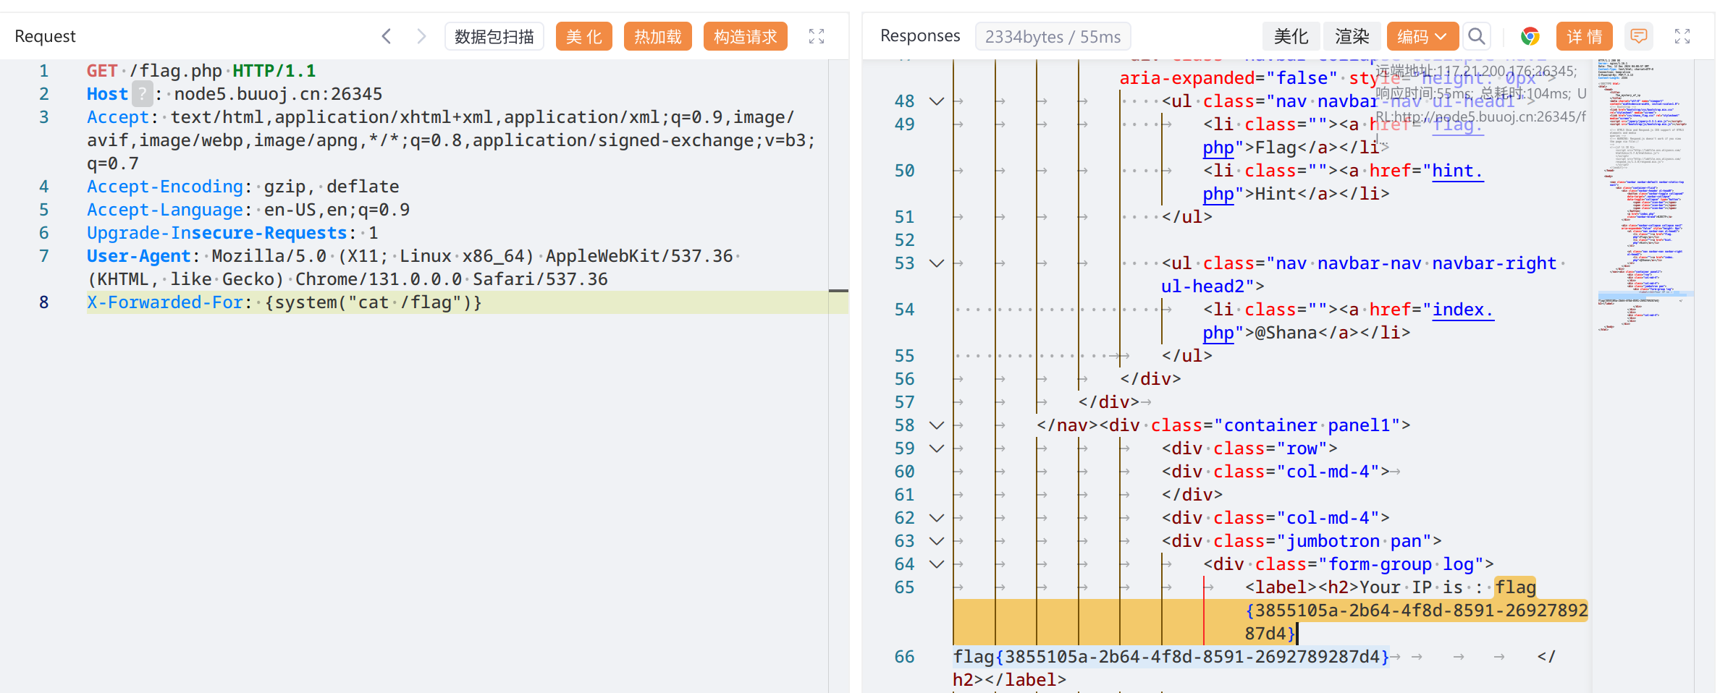
Task: Click Upgrade-Insecure-Requests header name
Action: pos(217,233)
